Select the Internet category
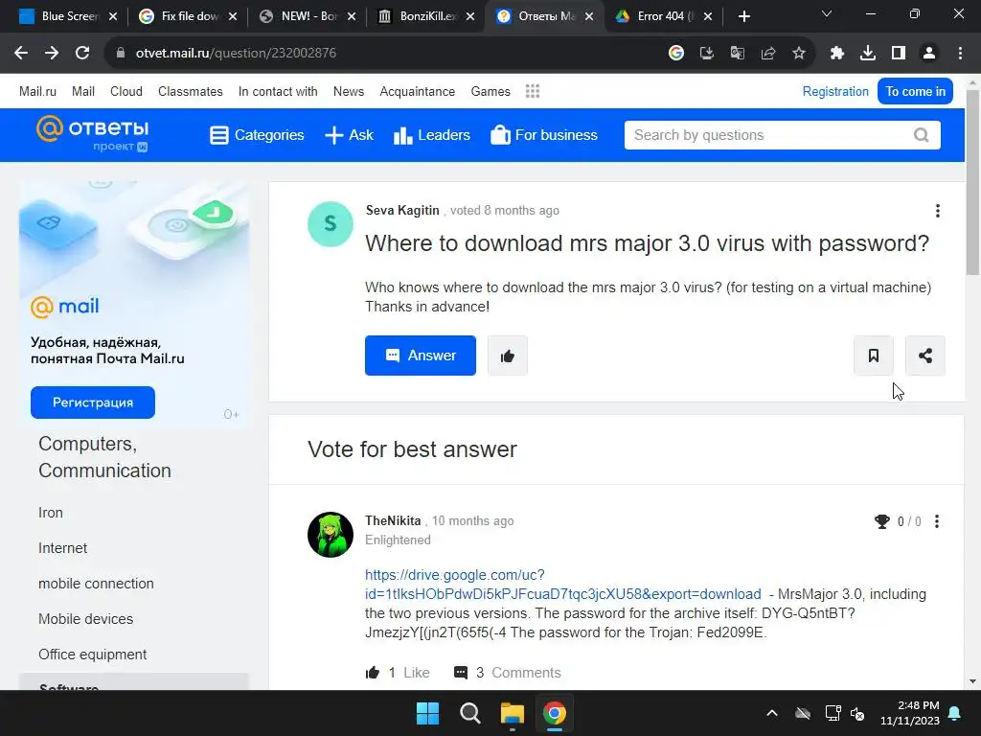 coord(62,548)
